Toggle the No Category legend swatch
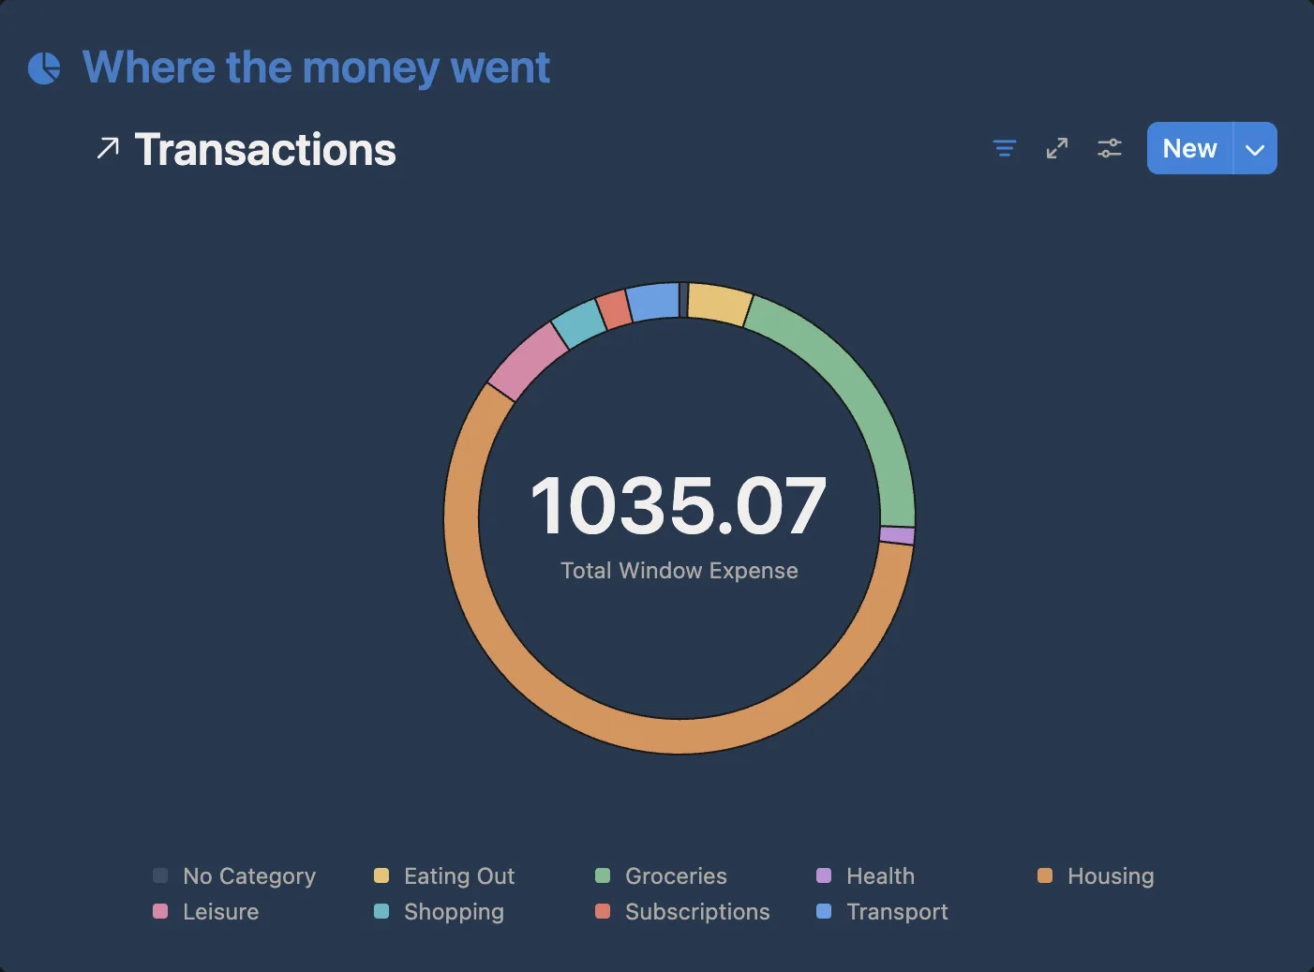The width and height of the screenshot is (1314, 972). click(160, 875)
